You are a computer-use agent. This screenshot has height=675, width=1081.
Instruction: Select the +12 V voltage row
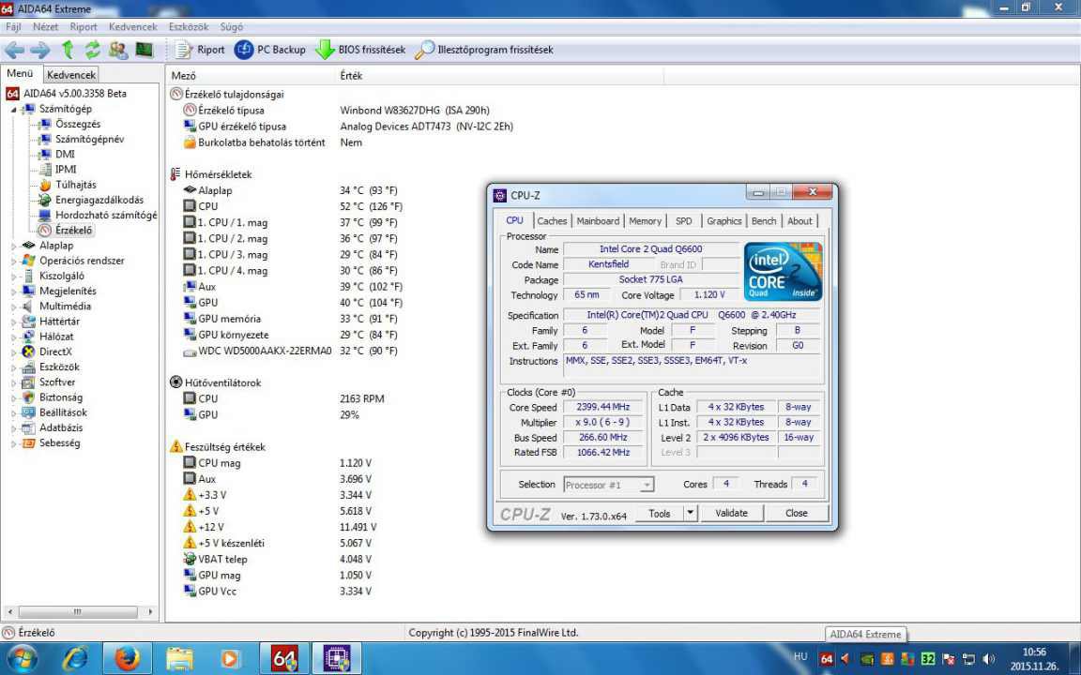pos(280,527)
